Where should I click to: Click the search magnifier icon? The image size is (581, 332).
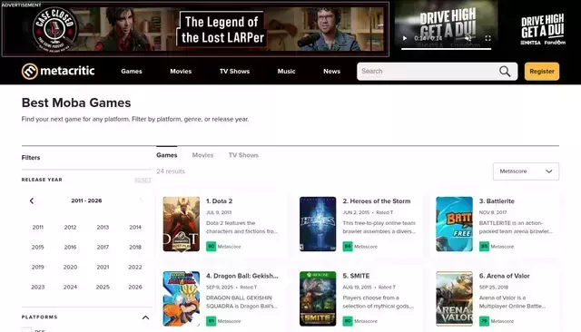click(x=505, y=72)
